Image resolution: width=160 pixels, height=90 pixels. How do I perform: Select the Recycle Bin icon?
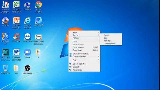[5, 69]
